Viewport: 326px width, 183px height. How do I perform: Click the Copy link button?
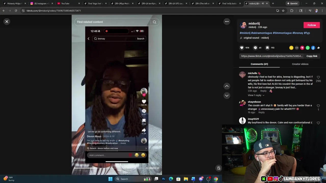(312, 56)
